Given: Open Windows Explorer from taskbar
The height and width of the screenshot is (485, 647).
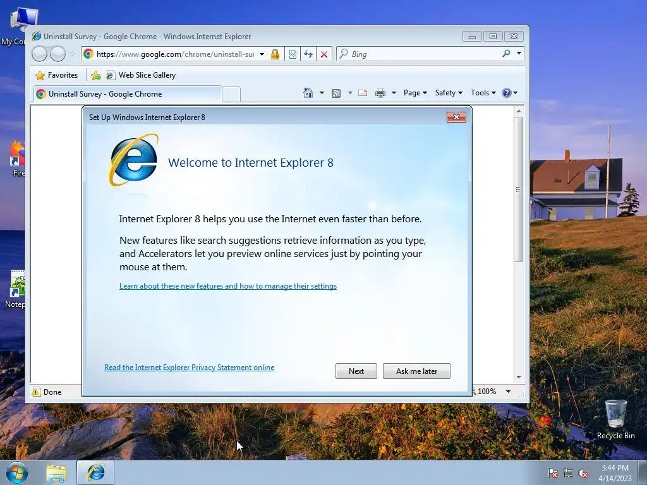Looking at the screenshot, I should pyautogui.click(x=56, y=473).
